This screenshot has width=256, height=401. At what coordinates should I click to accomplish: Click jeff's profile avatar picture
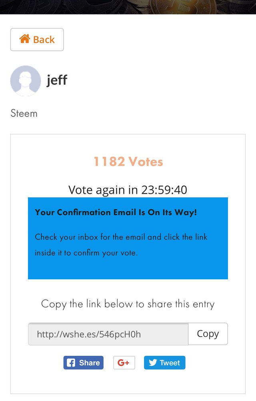[26, 80]
